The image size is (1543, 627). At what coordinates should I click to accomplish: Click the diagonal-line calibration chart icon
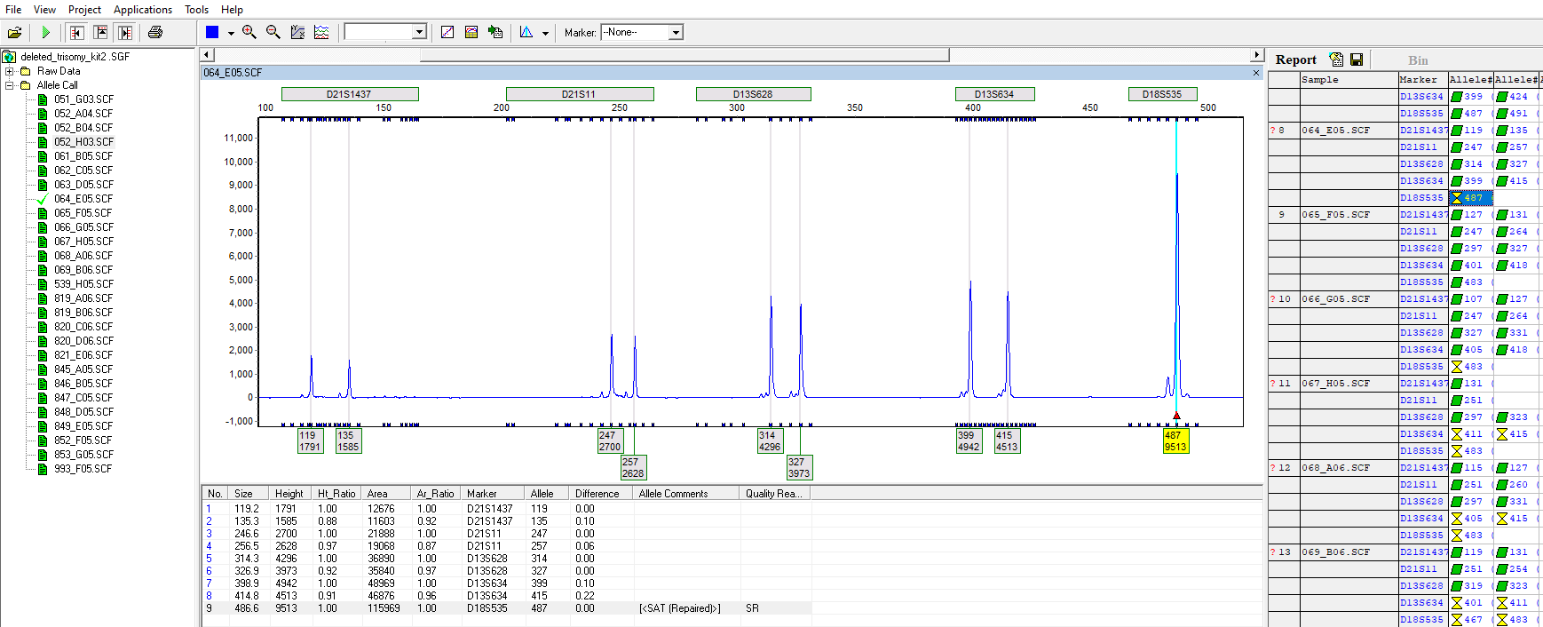pos(447,33)
